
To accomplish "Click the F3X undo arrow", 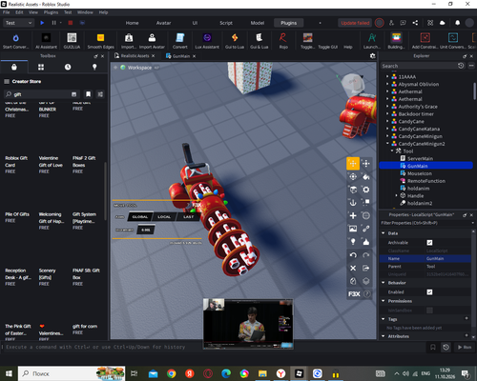I will [353, 255].
